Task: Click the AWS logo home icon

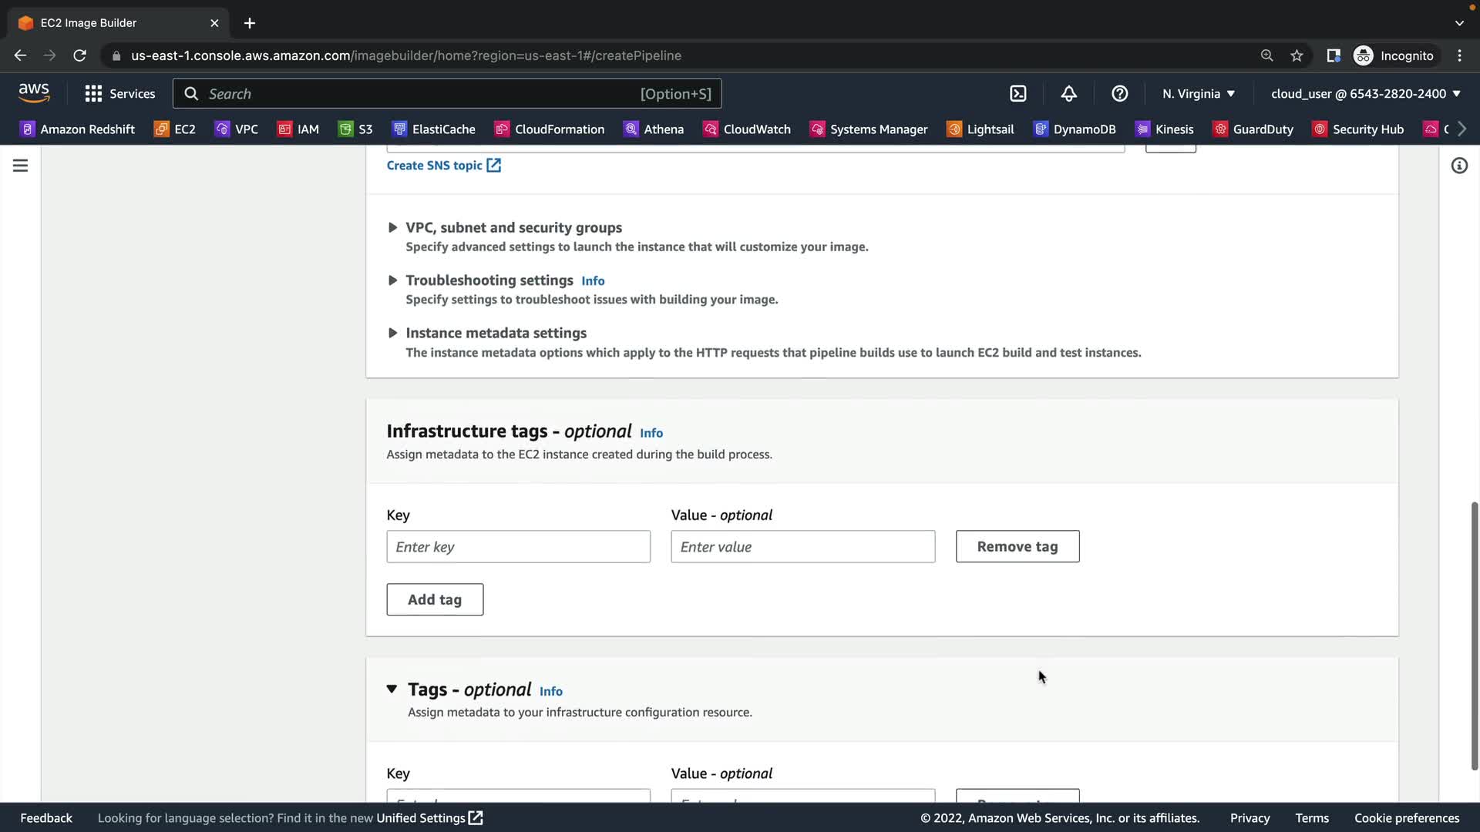Action: point(34,93)
